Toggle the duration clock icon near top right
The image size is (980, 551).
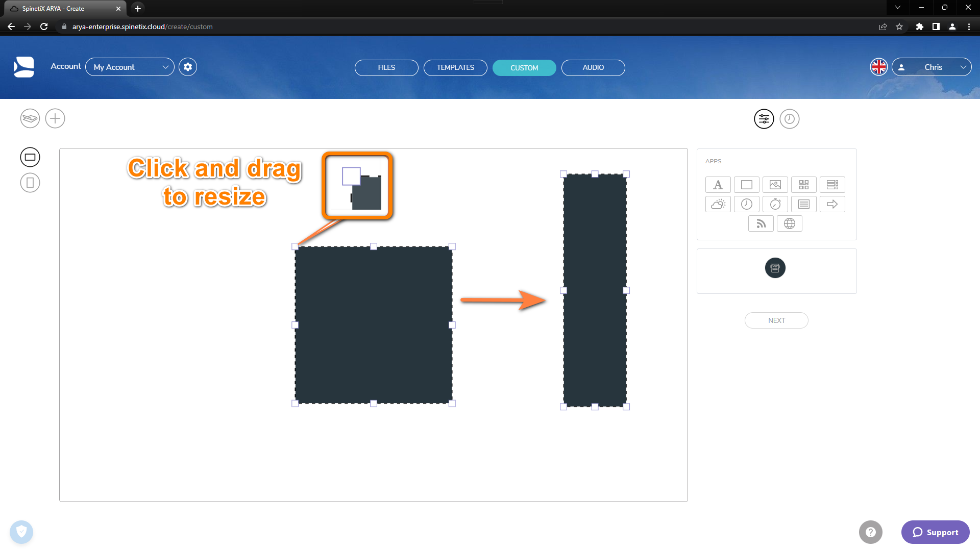790,119
